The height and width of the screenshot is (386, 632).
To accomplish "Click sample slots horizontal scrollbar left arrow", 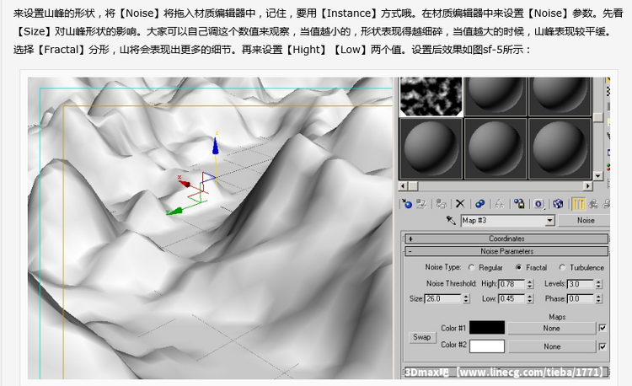I will [x=403, y=186].
